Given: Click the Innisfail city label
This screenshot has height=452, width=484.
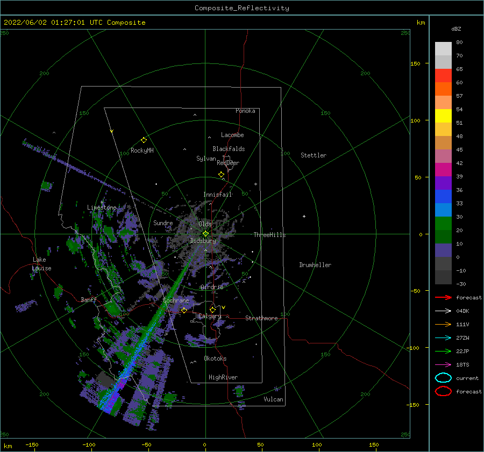Looking at the screenshot, I should pyautogui.click(x=217, y=195).
